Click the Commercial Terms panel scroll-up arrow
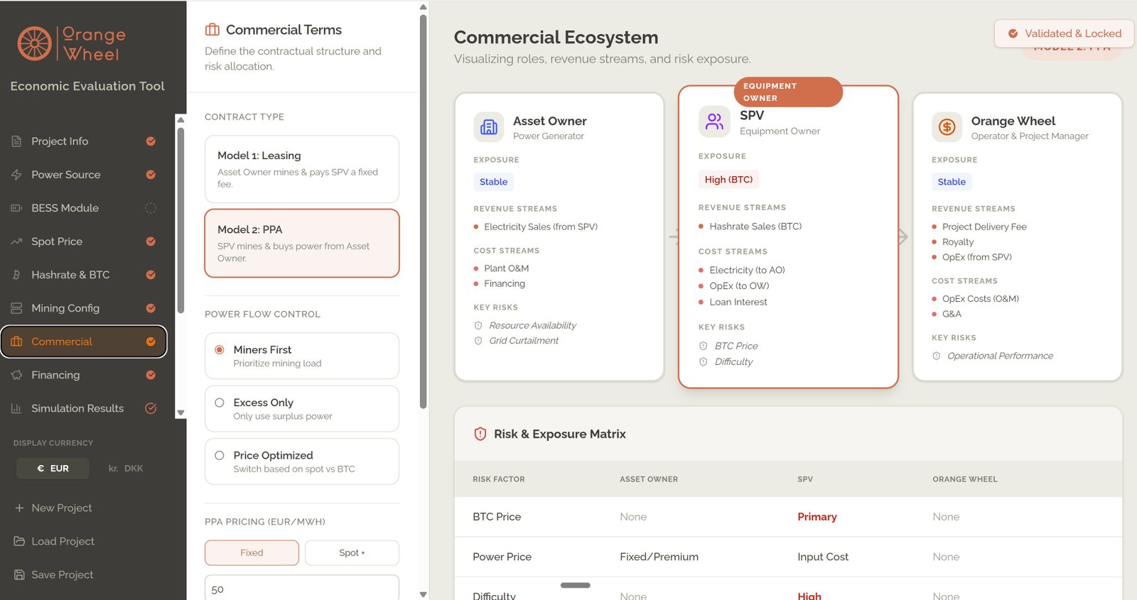The width and height of the screenshot is (1137, 600). coord(424,7)
